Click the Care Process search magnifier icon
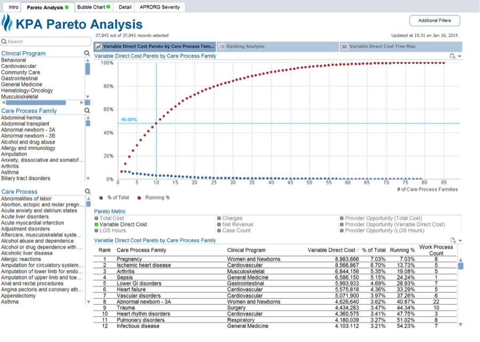The image size is (480, 342). click(x=87, y=191)
